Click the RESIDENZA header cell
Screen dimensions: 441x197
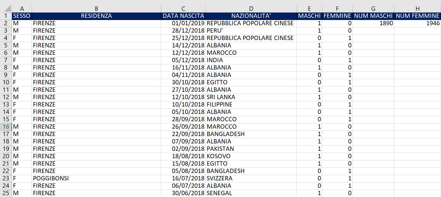[96, 16]
